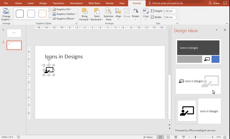Toggle the Notes pane in status bar
This screenshot has height=139, width=230.
tap(148, 137)
